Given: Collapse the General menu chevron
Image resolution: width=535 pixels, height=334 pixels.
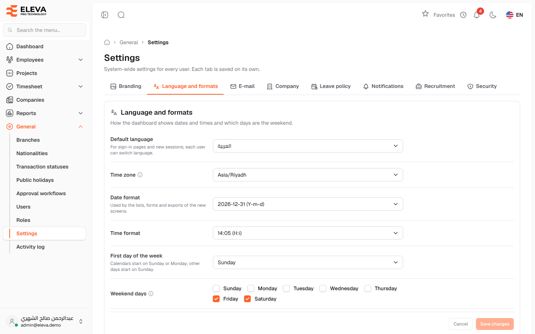Looking at the screenshot, I should click(x=81, y=127).
